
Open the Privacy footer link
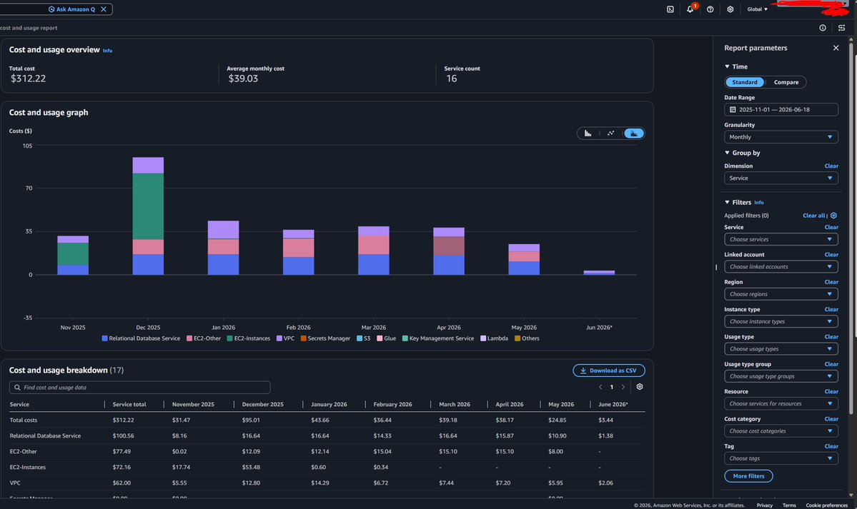[x=764, y=505]
